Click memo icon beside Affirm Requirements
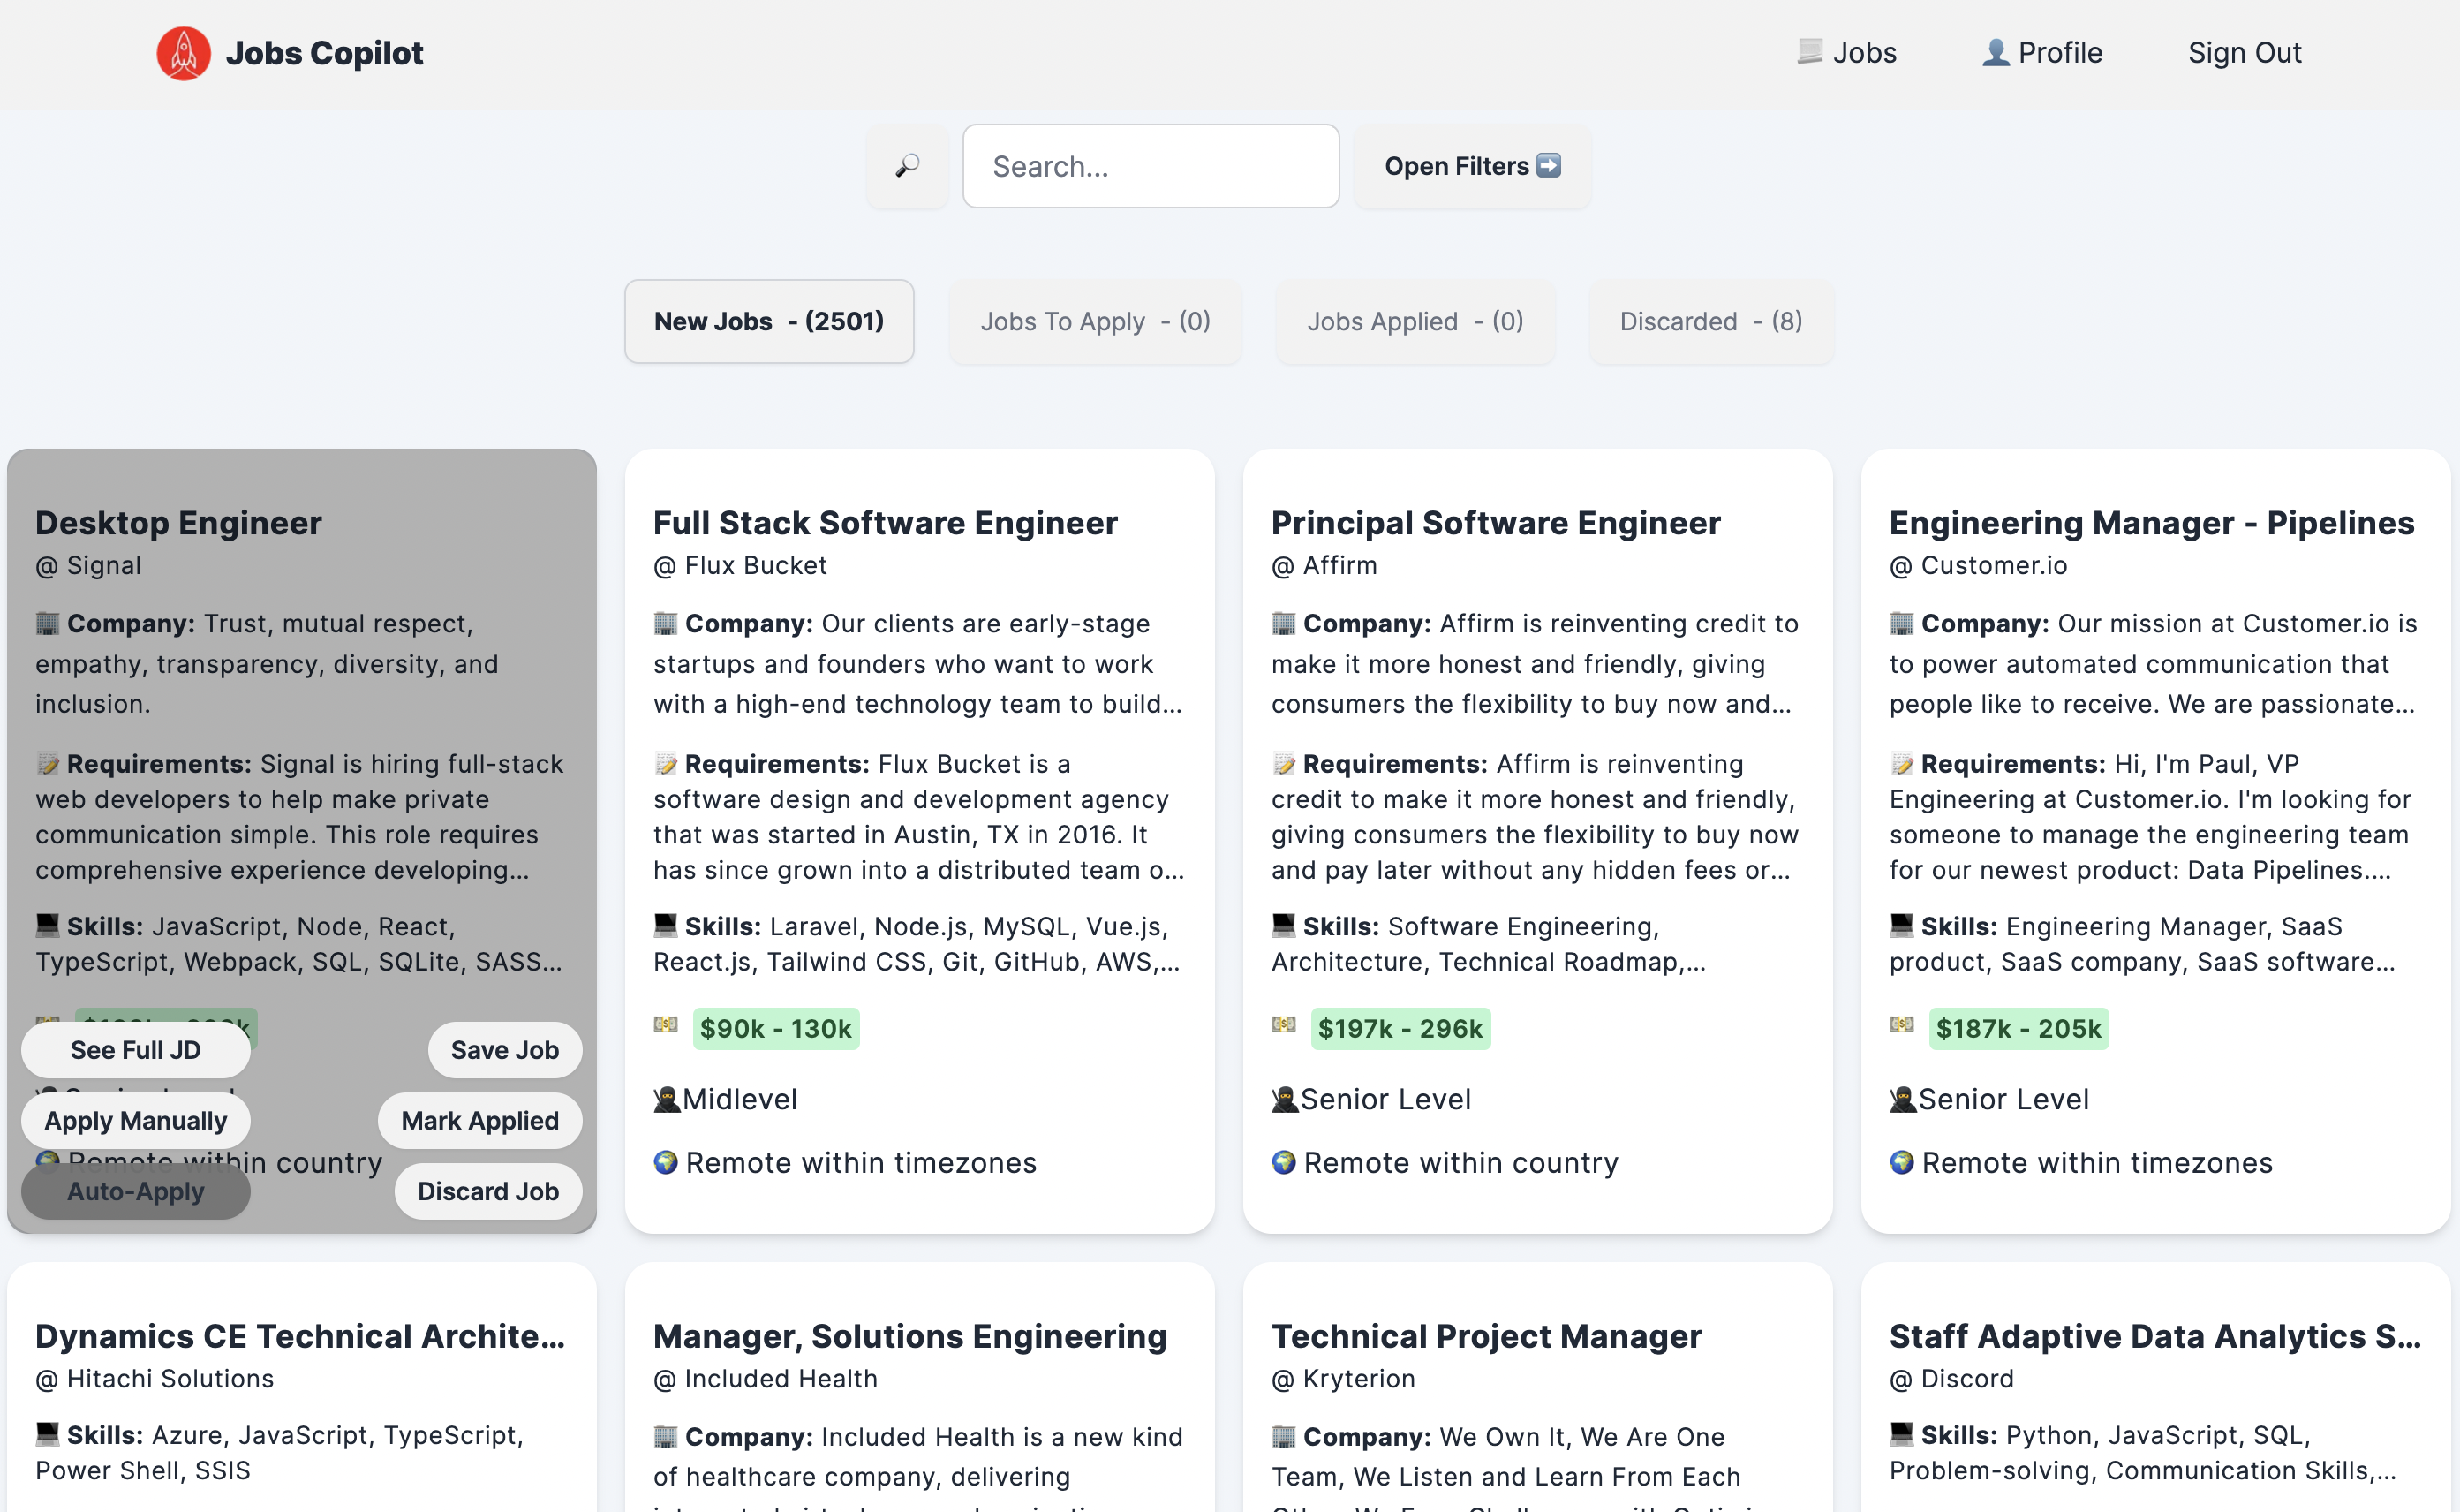Screen dimensions: 2460x1512 (1284, 764)
